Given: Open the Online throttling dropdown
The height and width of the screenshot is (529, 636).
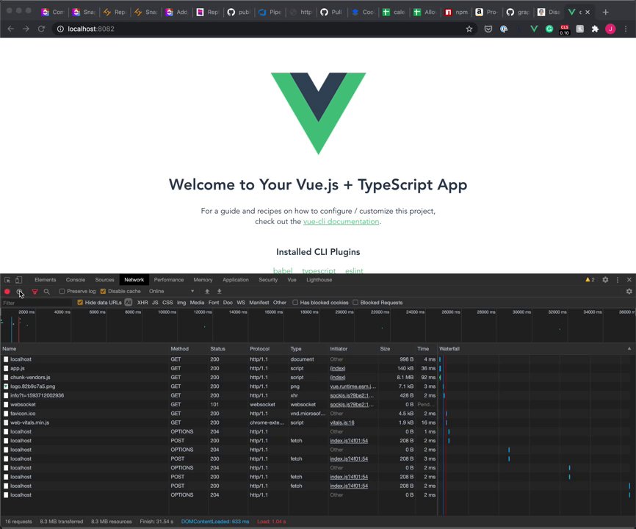Looking at the screenshot, I should 171,291.
